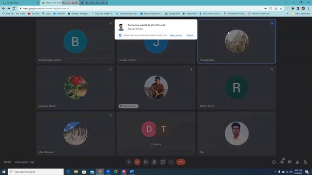Open Meet's three-dot more options menu

(171, 162)
